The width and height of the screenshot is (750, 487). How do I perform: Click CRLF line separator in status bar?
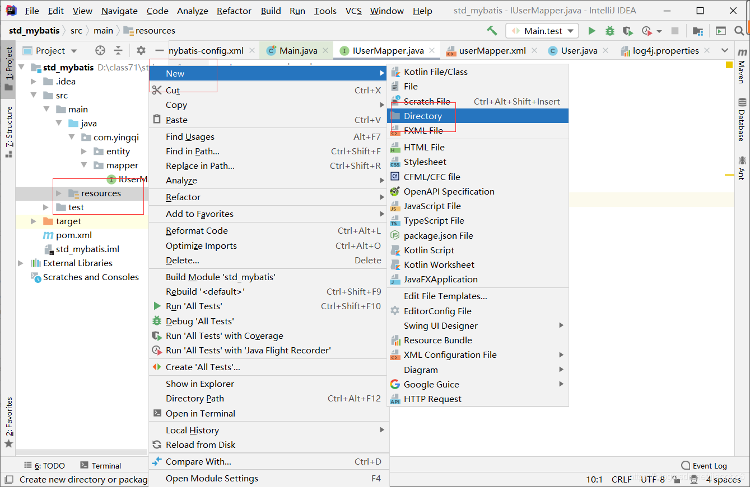click(x=622, y=479)
